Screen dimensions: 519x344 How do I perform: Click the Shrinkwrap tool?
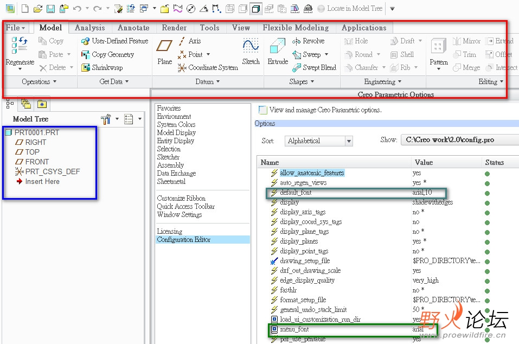pos(102,67)
